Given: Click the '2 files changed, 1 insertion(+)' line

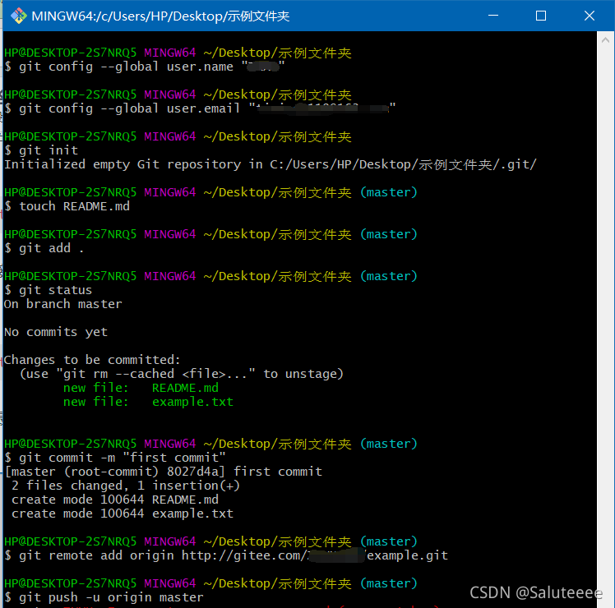Looking at the screenshot, I should pos(126,486).
